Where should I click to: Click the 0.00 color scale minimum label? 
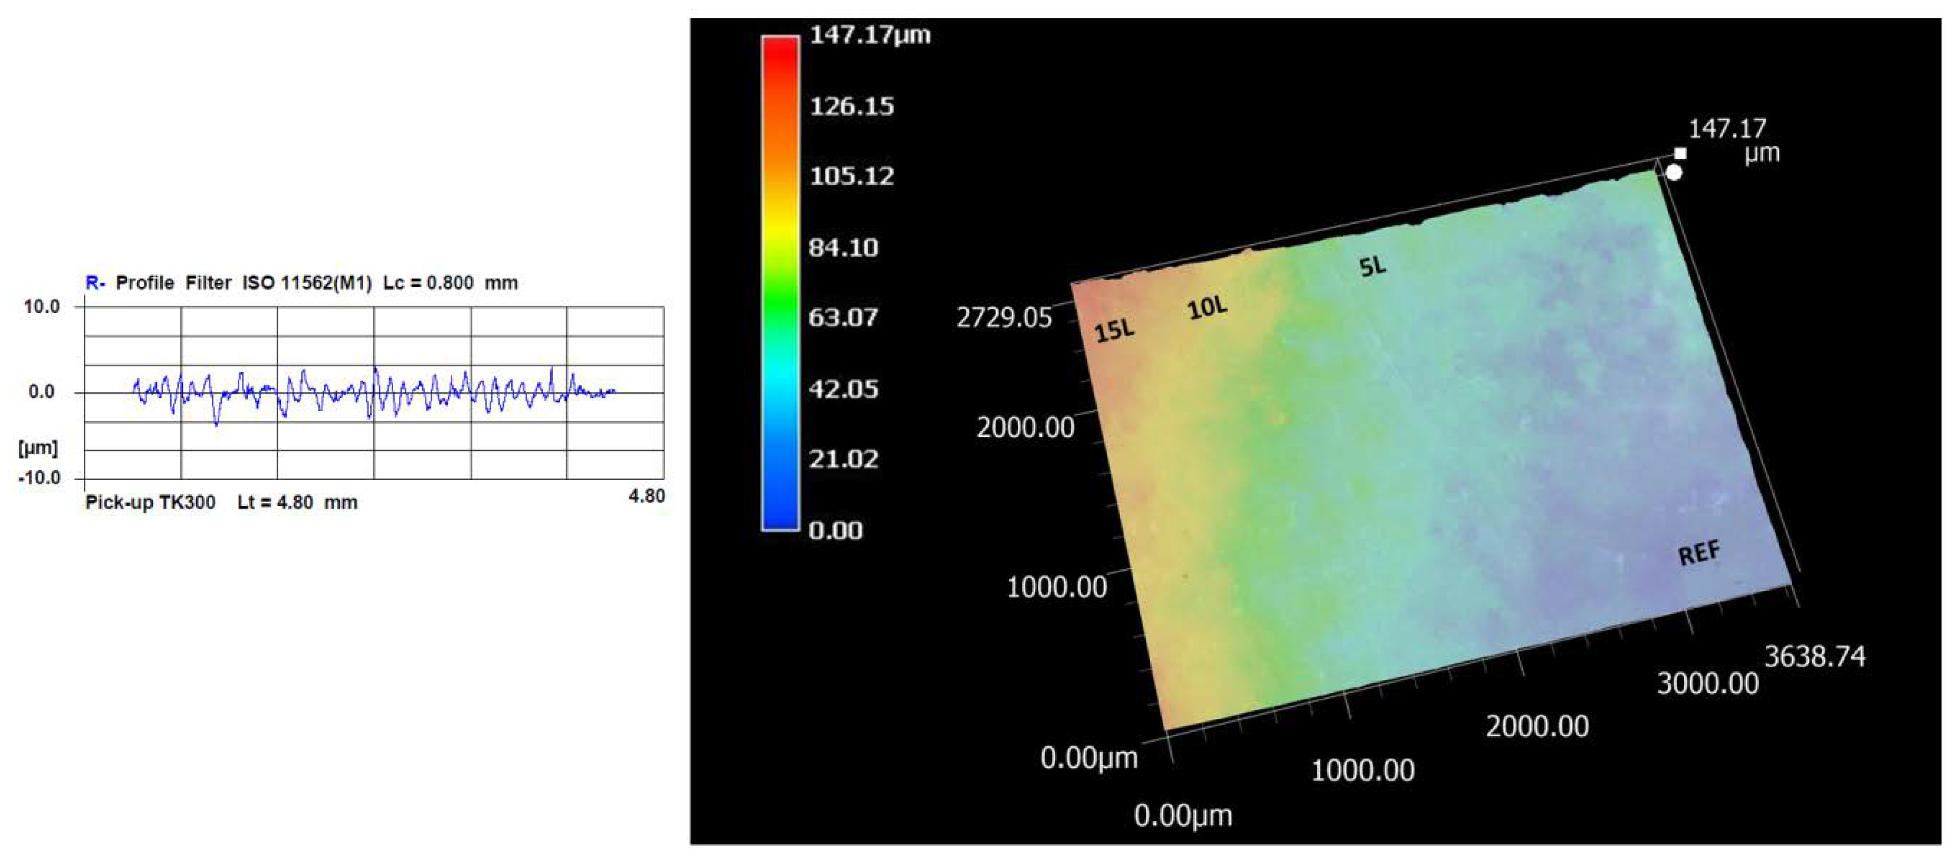click(835, 530)
